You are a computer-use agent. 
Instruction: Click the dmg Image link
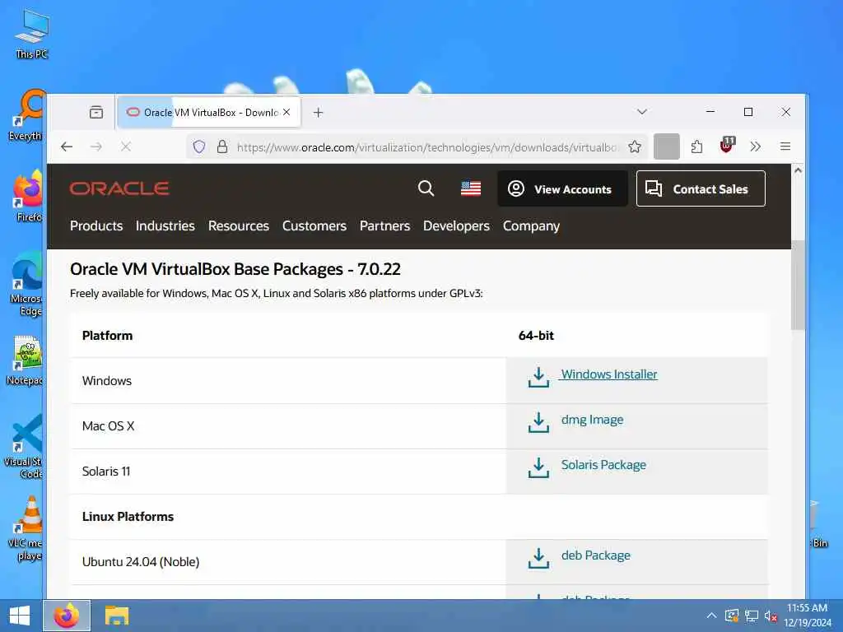(592, 420)
